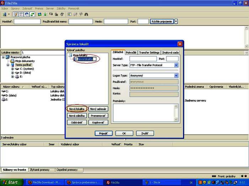The image size is (249, 186).
Task: Toggle local directory tree view icon
Action: pyautogui.click(x=21, y=15)
